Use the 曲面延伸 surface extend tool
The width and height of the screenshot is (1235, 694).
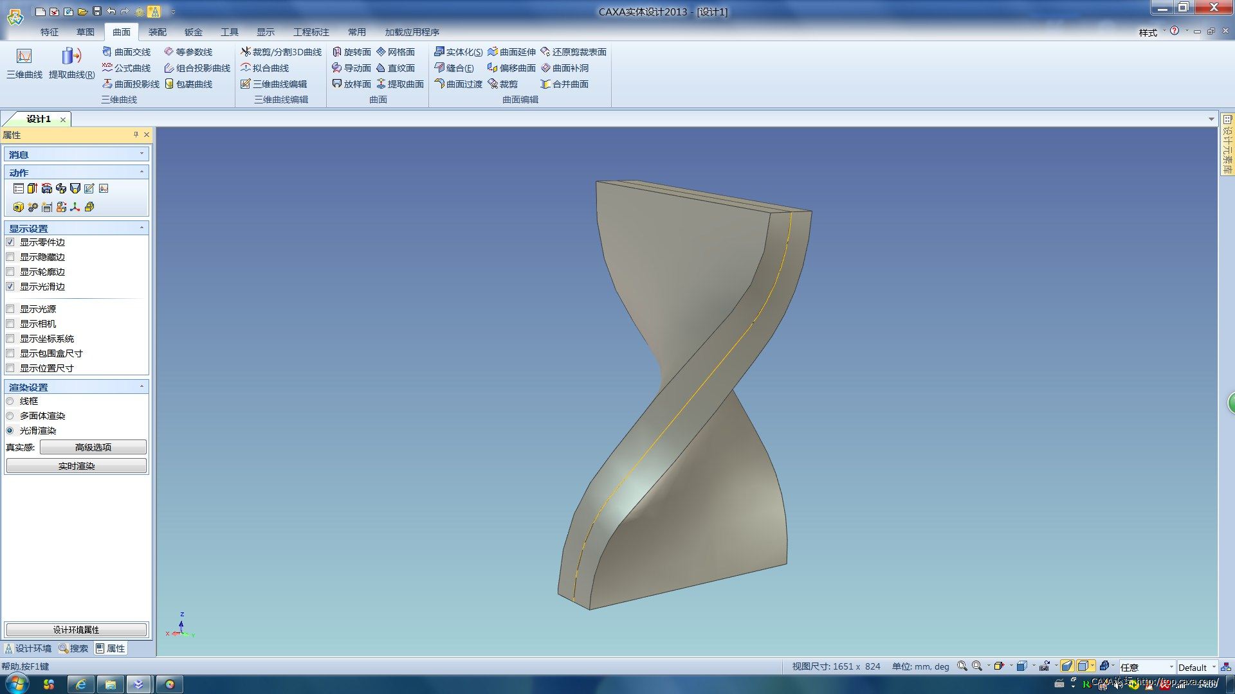511,52
